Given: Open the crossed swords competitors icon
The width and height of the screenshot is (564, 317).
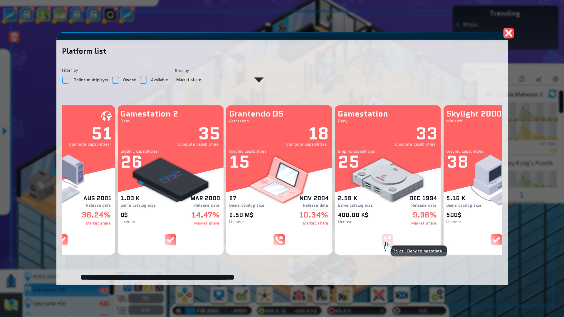Looking at the screenshot, I should coord(378,295).
